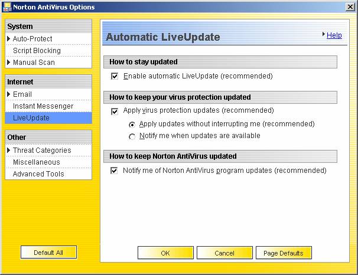Open Script Blocking settings
Screen dimensions: 358x275
pos(37,51)
